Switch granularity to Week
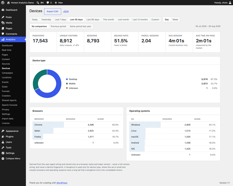 tap(175, 19)
